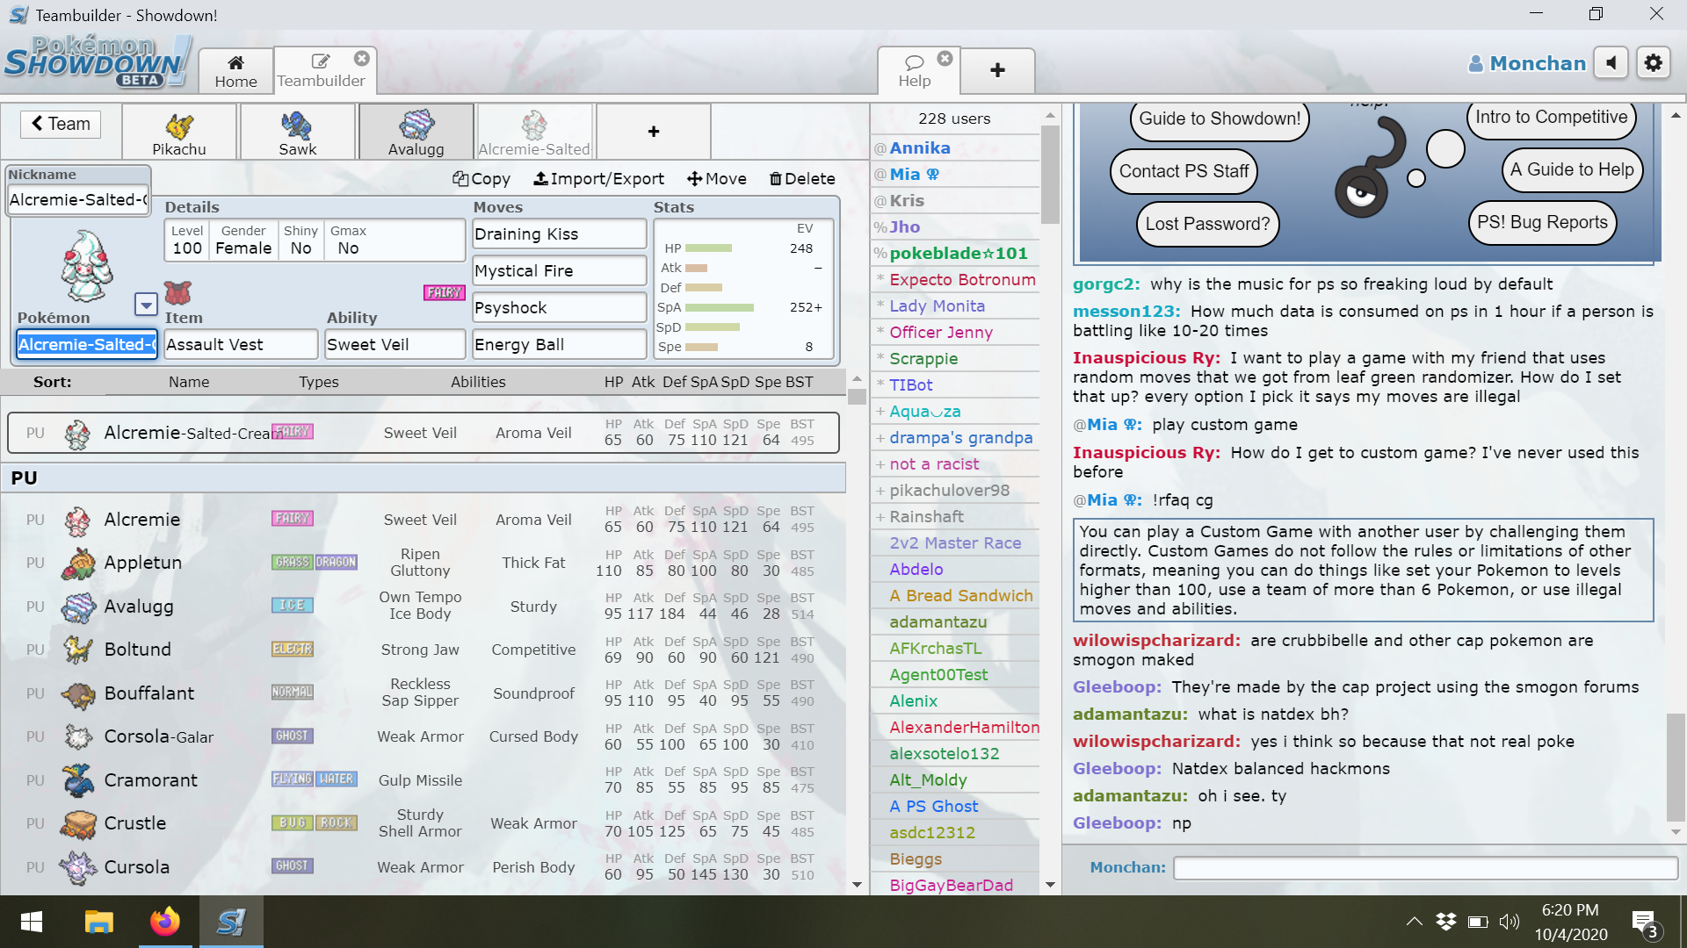Open user Annika from user list

[x=920, y=148]
